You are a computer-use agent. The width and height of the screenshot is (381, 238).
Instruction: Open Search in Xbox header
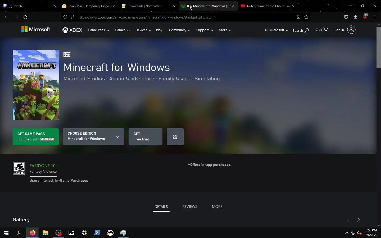(x=301, y=30)
